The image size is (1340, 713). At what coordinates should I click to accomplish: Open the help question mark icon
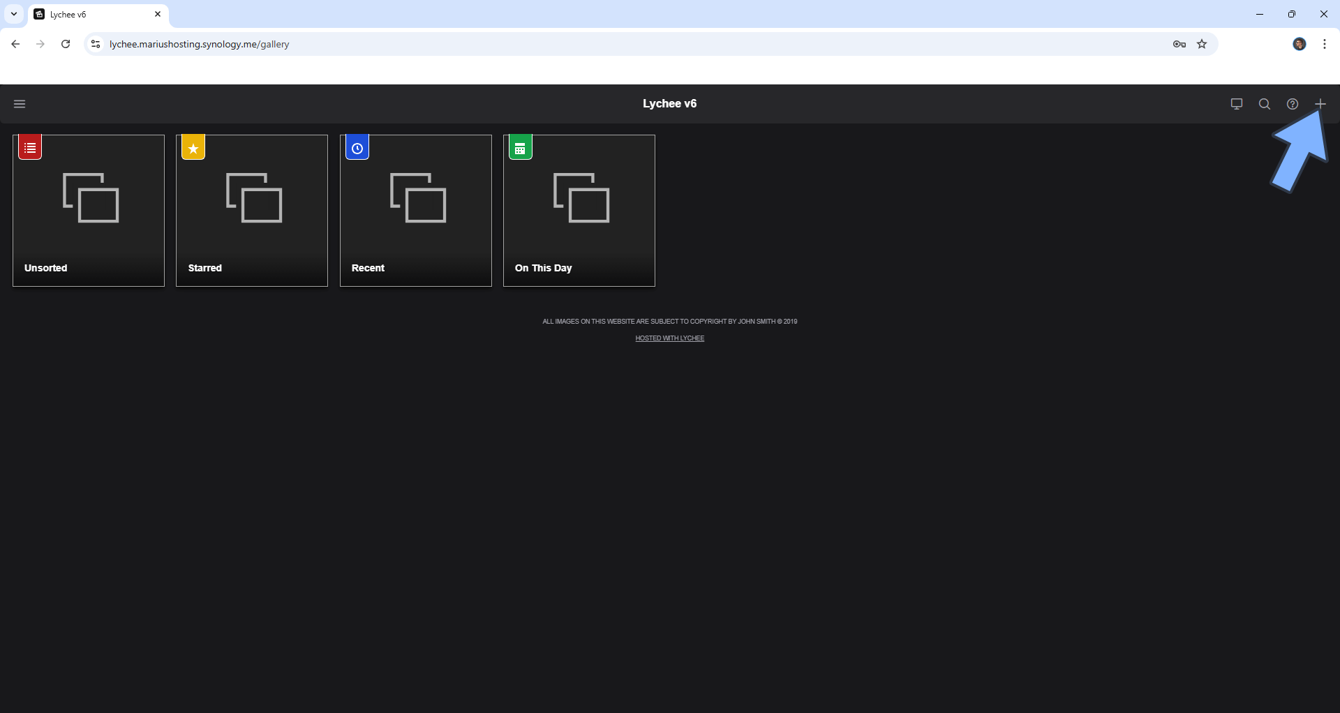coord(1292,104)
